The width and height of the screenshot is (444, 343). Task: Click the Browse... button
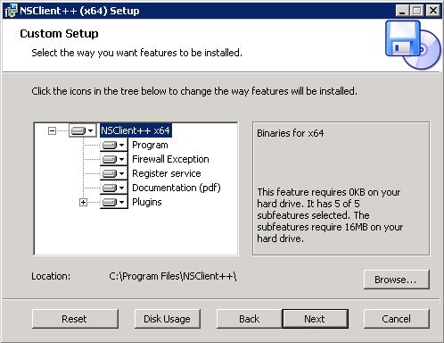pyautogui.click(x=397, y=280)
